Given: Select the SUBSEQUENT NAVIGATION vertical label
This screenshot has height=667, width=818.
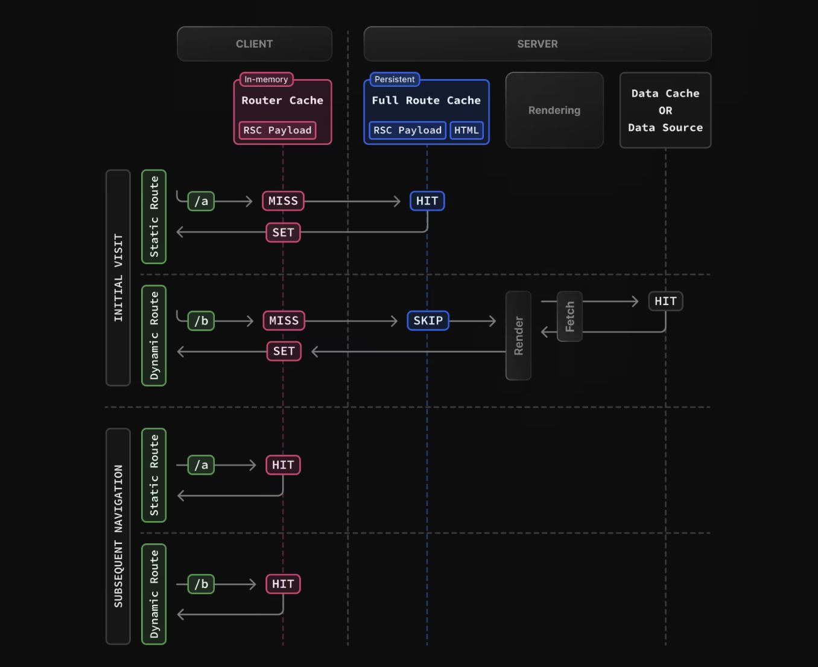Looking at the screenshot, I should click(118, 536).
